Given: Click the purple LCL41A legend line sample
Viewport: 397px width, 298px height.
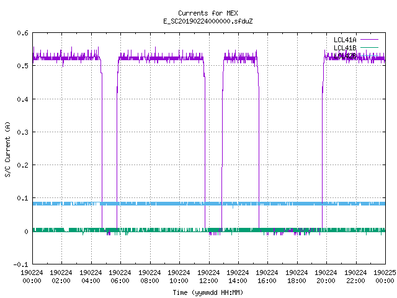Looking at the screenshot, I should pos(369,40).
